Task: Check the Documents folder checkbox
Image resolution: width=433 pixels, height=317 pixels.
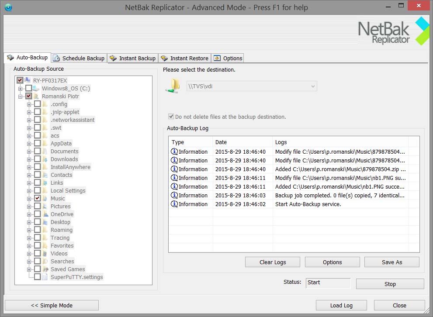Action: (37, 151)
